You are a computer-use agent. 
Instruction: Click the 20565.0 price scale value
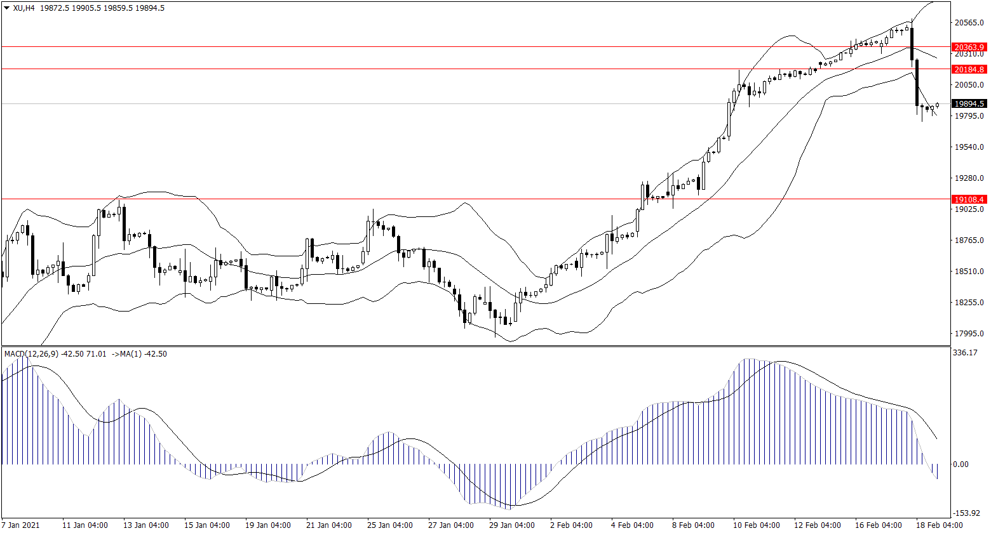(969, 23)
